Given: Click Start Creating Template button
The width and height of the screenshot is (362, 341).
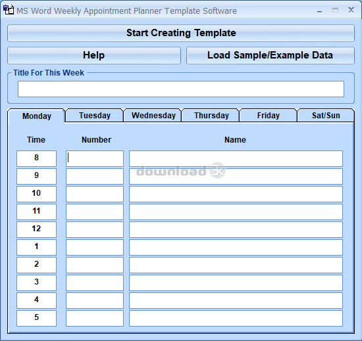Looking at the screenshot, I should click(x=181, y=33).
